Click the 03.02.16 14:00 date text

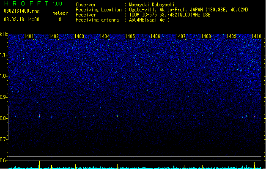click(22, 19)
